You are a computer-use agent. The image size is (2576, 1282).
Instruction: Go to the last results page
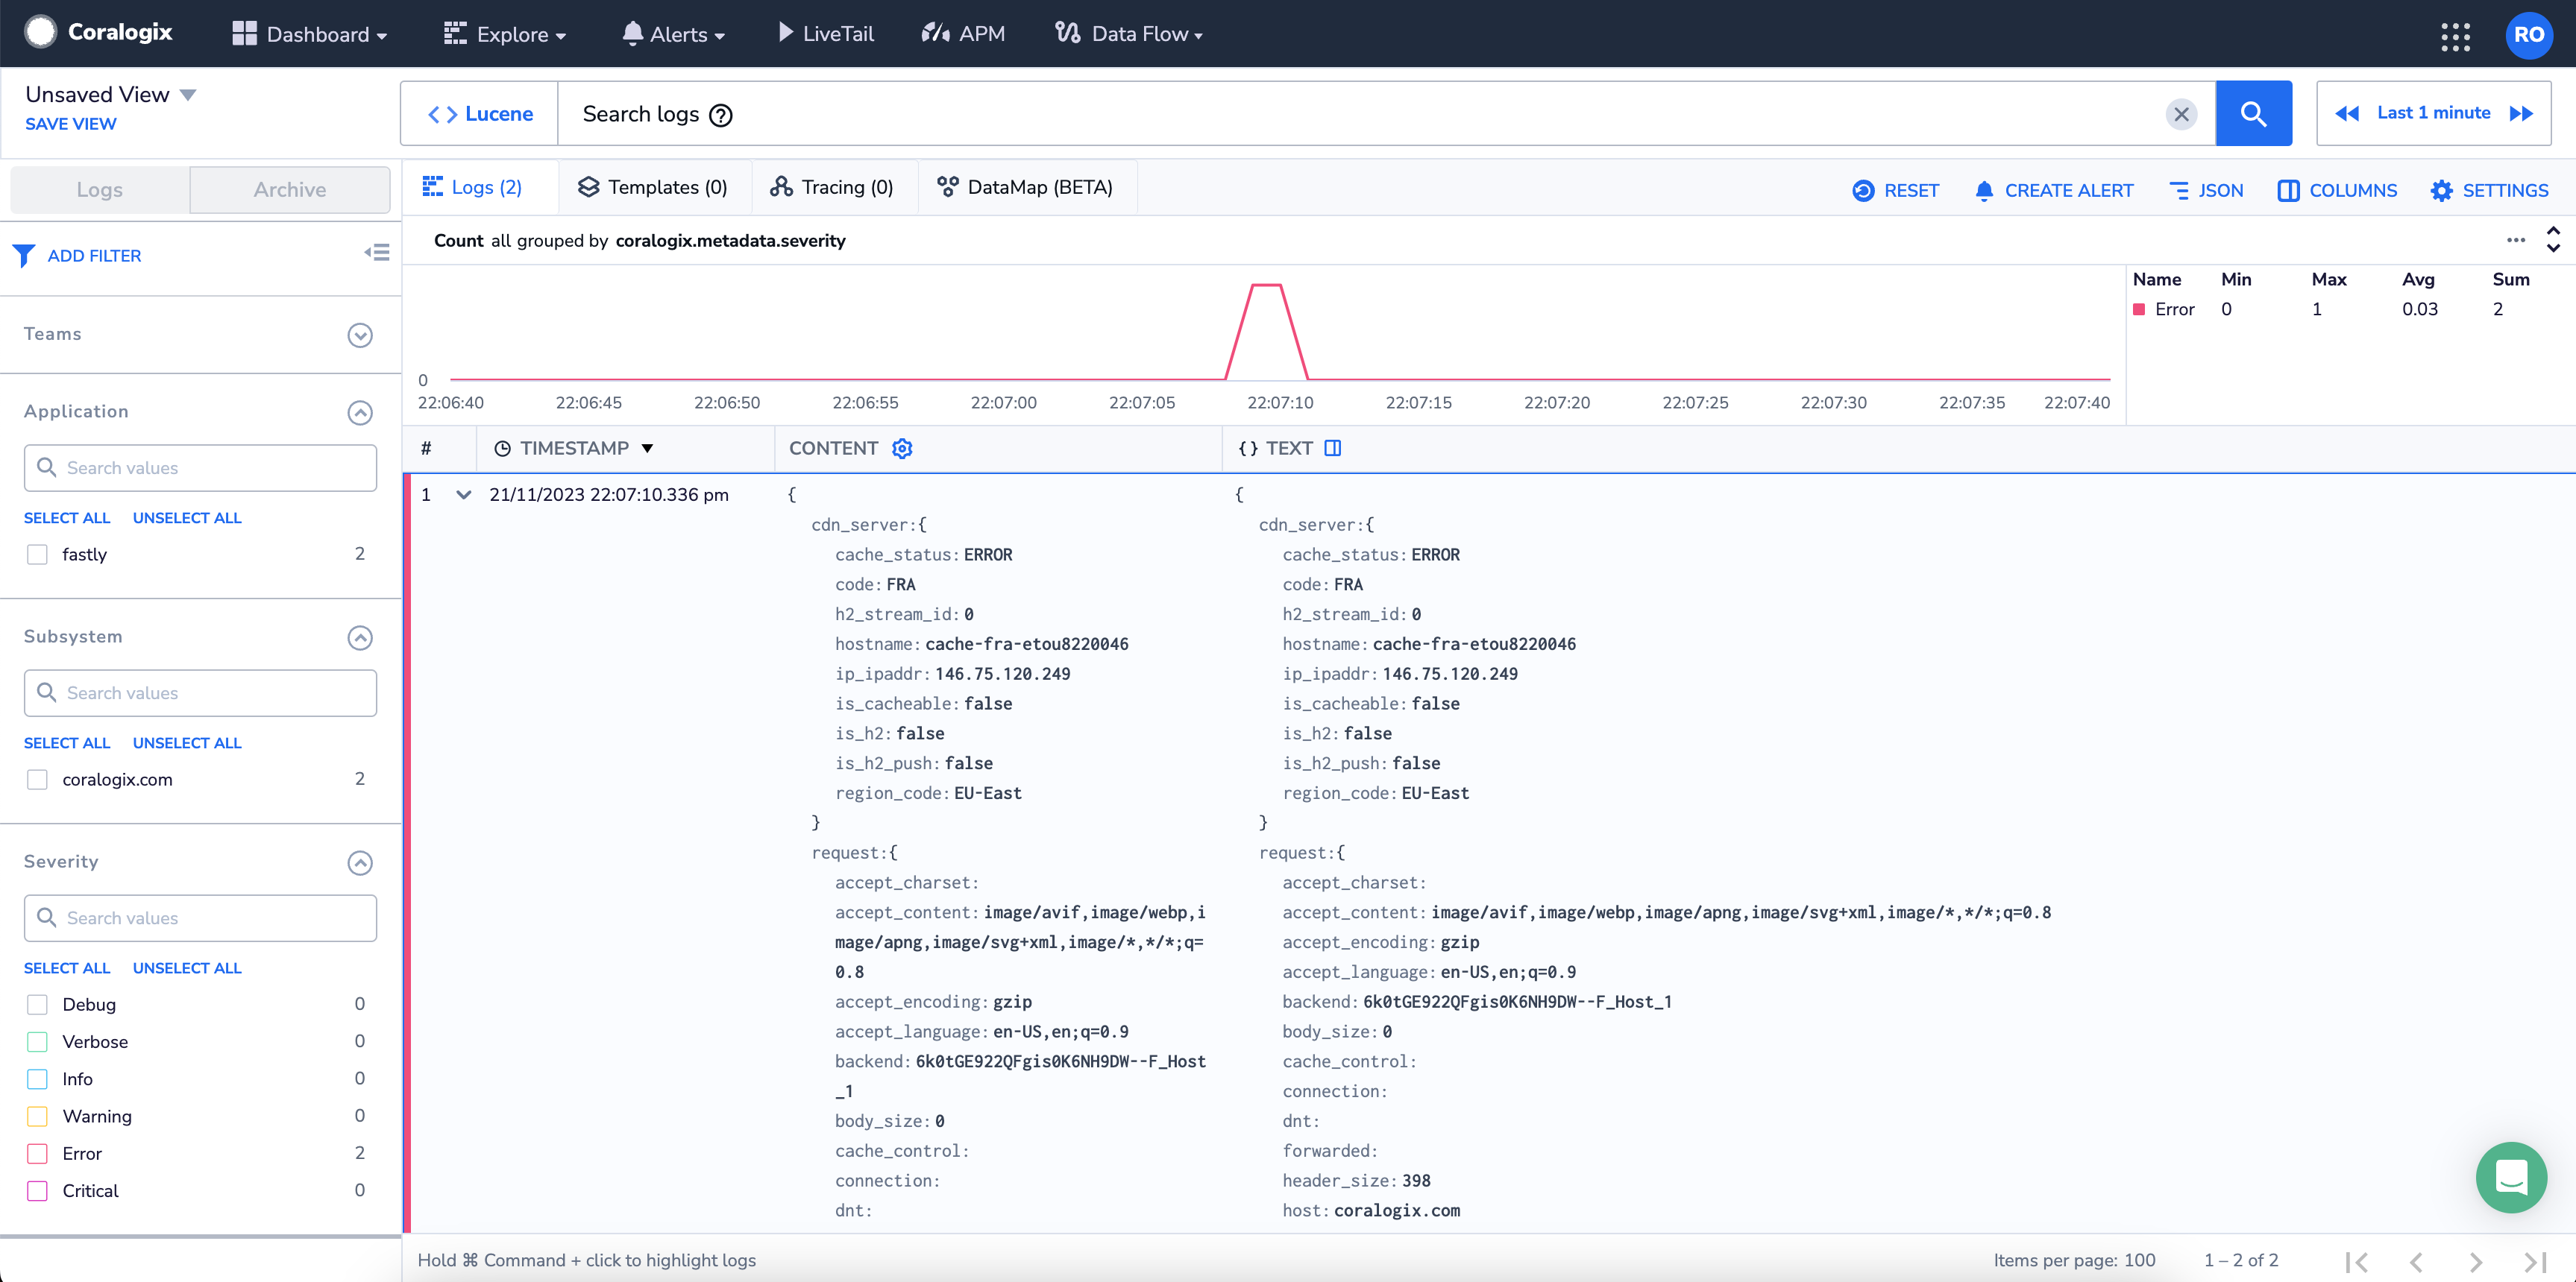point(2535,1261)
